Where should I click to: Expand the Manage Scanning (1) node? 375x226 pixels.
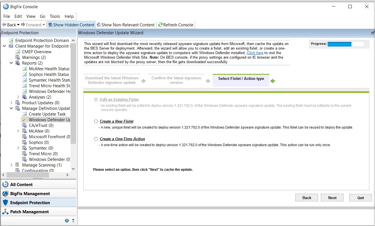[x=11, y=165]
